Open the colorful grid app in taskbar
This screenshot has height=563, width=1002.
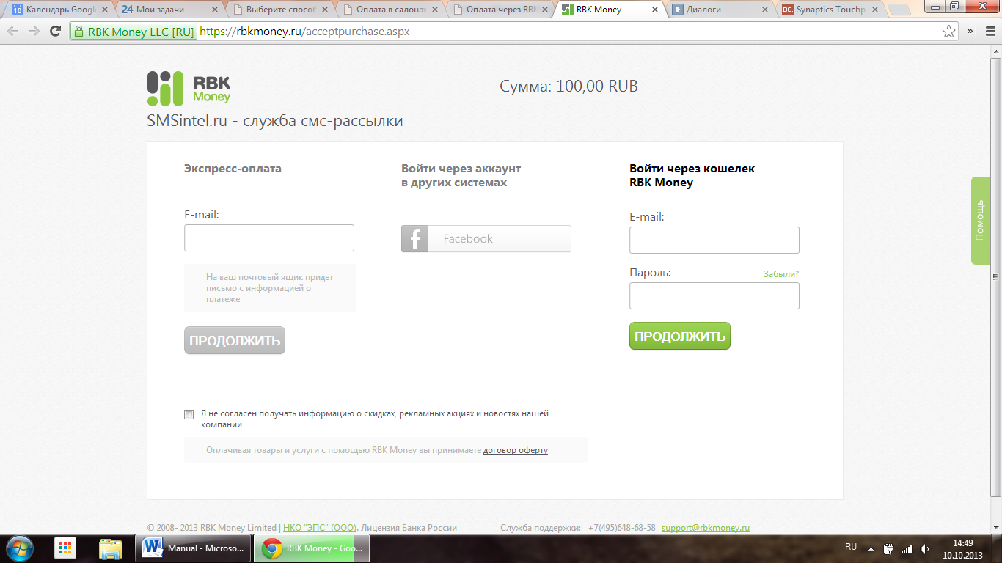click(66, 548)
